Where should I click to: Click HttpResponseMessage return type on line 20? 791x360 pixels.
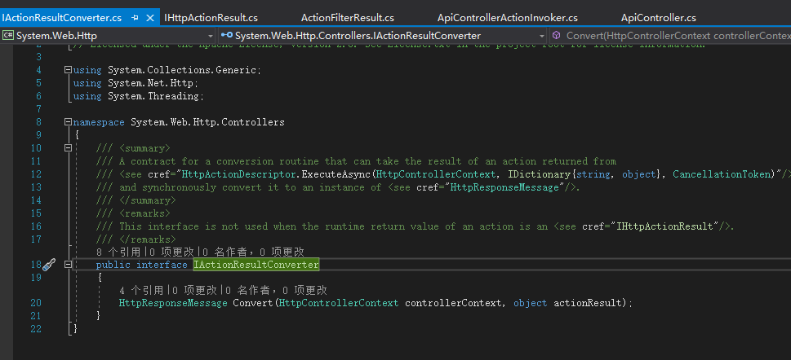pos(173,303)
